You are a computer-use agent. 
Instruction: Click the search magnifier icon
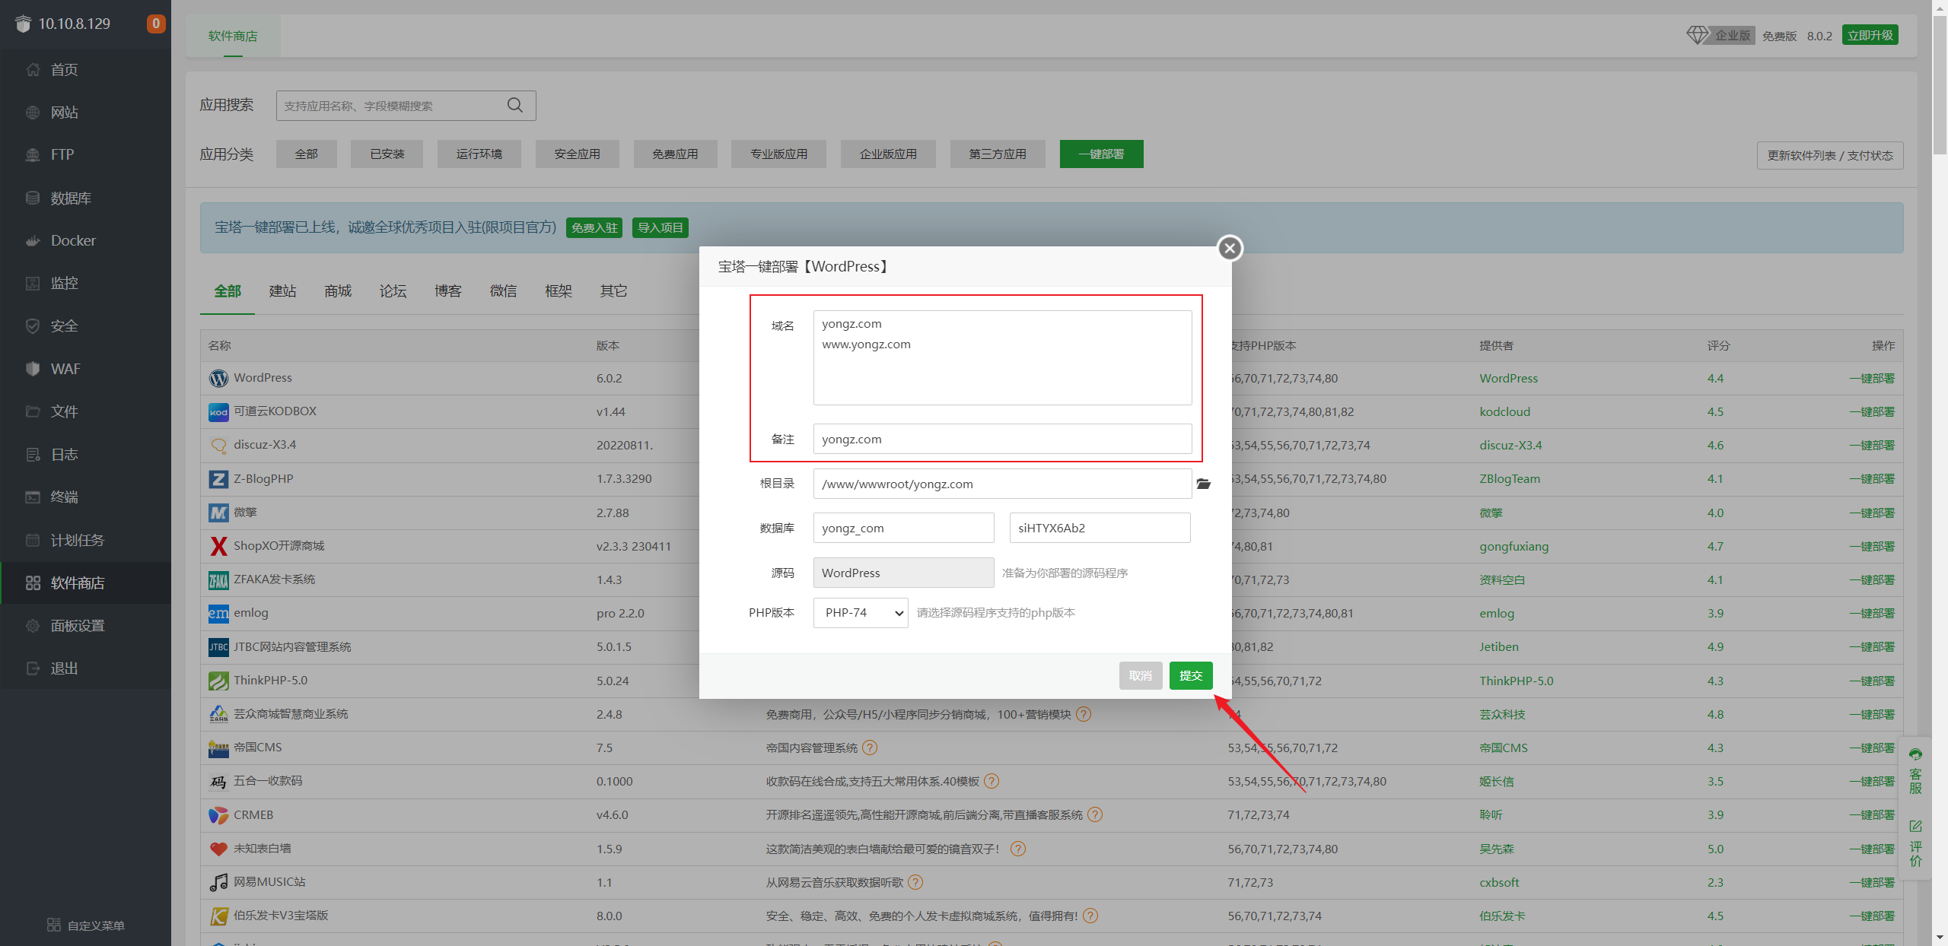click(x=515, y=105)
